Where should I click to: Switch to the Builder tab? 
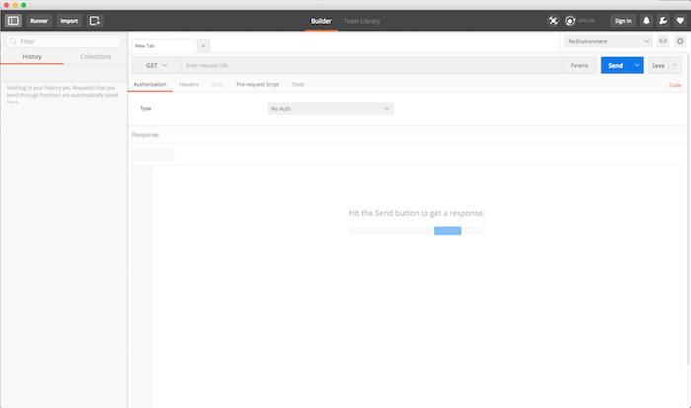pos(321,21)
